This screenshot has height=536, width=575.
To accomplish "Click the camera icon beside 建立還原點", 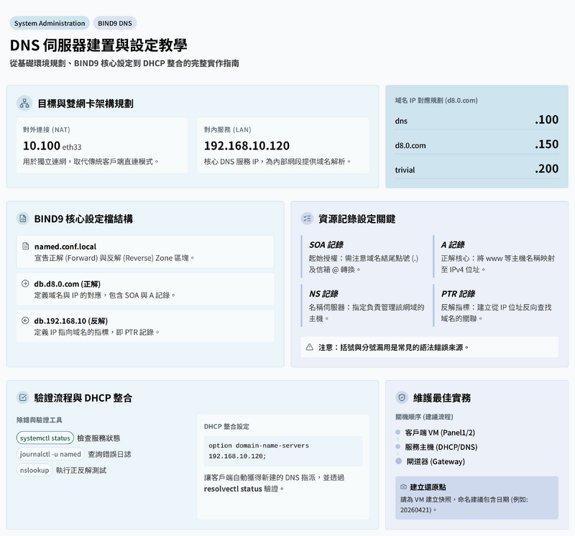I will [403, 487].
